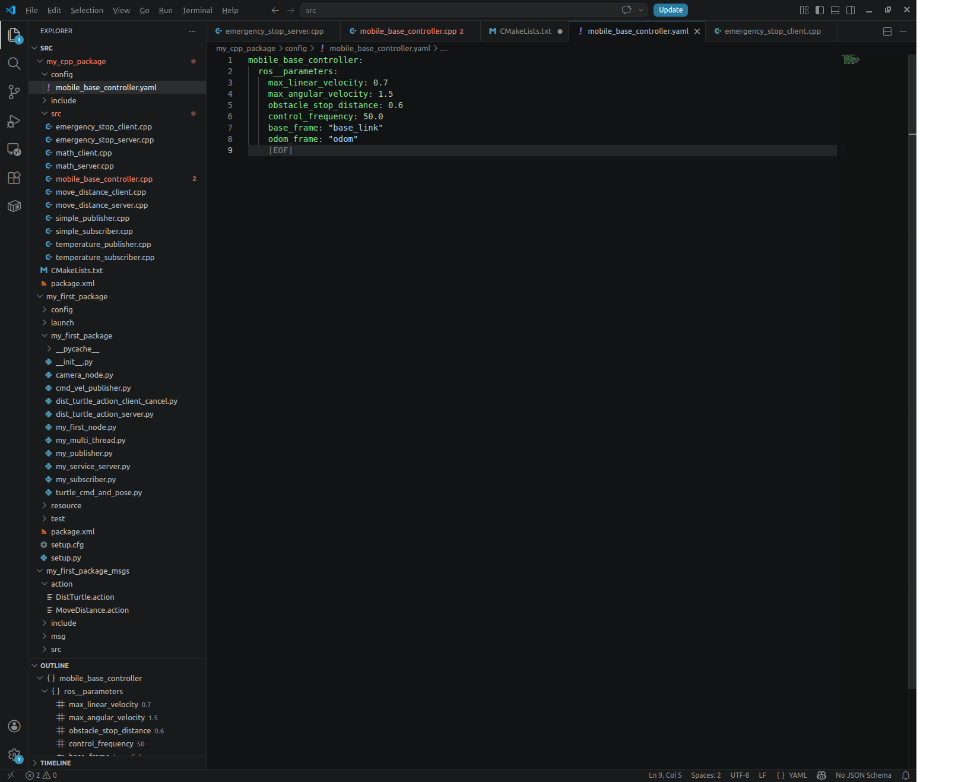This screenshot has height=782, width=958.
Task: Open the Run and Debug view icon
Action: click(14, 121)
